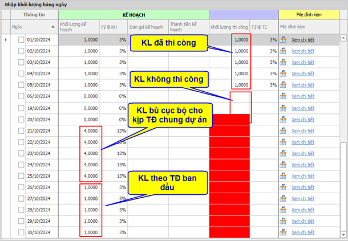
Task: Click the attachment icon for row 06/10/2024
Action: [x=283, y=96]
